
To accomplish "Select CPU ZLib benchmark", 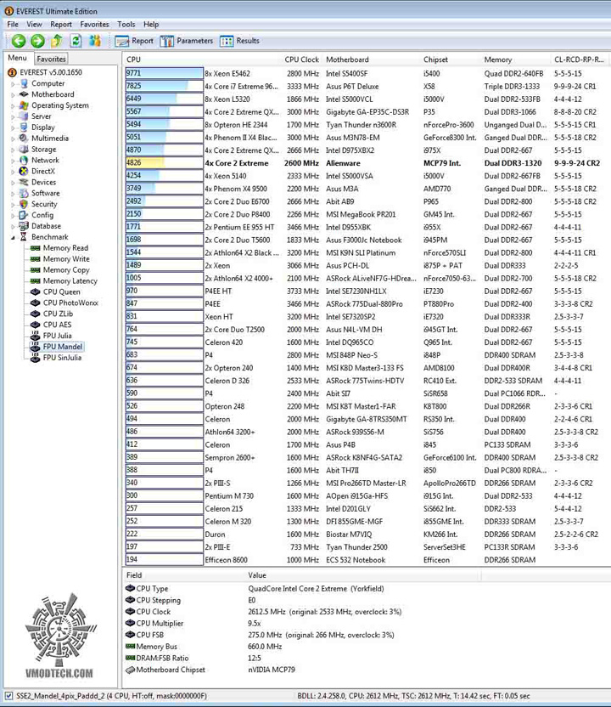I will [58, 314].
